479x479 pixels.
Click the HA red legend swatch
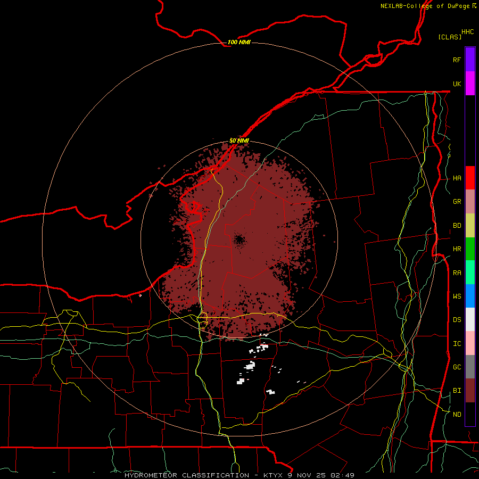pyautogui.click(x=470, y=178)
